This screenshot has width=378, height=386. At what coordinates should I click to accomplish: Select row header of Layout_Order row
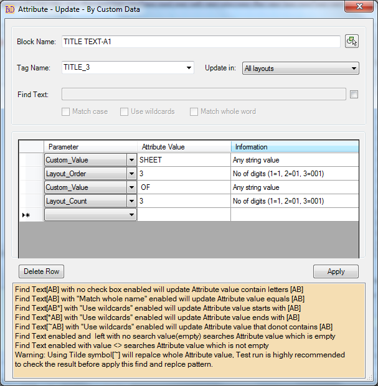pos(31,174)
